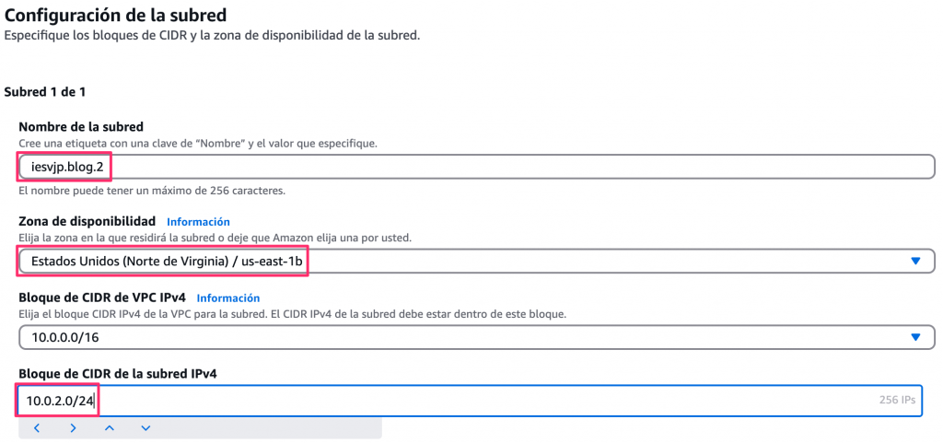The image size is (943, 443).
Task: Select the Subred 1 de 1 heading
Action: 45,92
